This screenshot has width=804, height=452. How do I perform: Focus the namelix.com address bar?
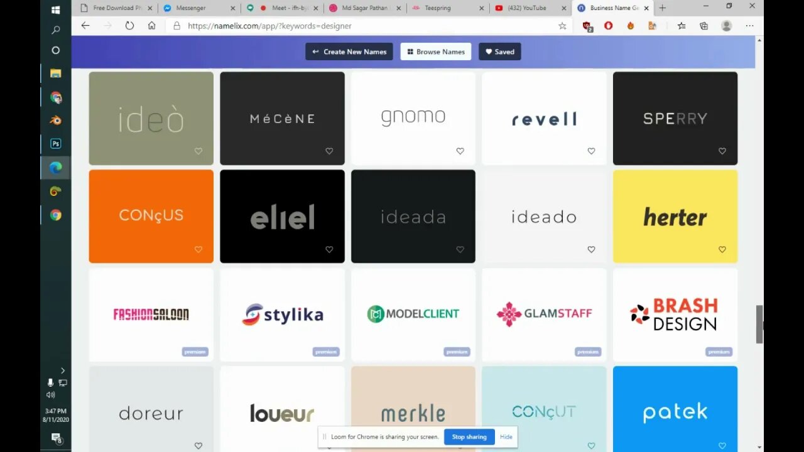pyautogui.click(x=371, y=26)
